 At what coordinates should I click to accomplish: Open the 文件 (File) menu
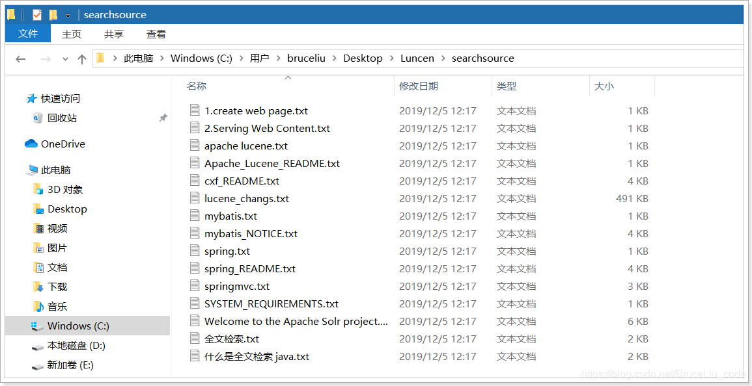click(x=27, y=34)
